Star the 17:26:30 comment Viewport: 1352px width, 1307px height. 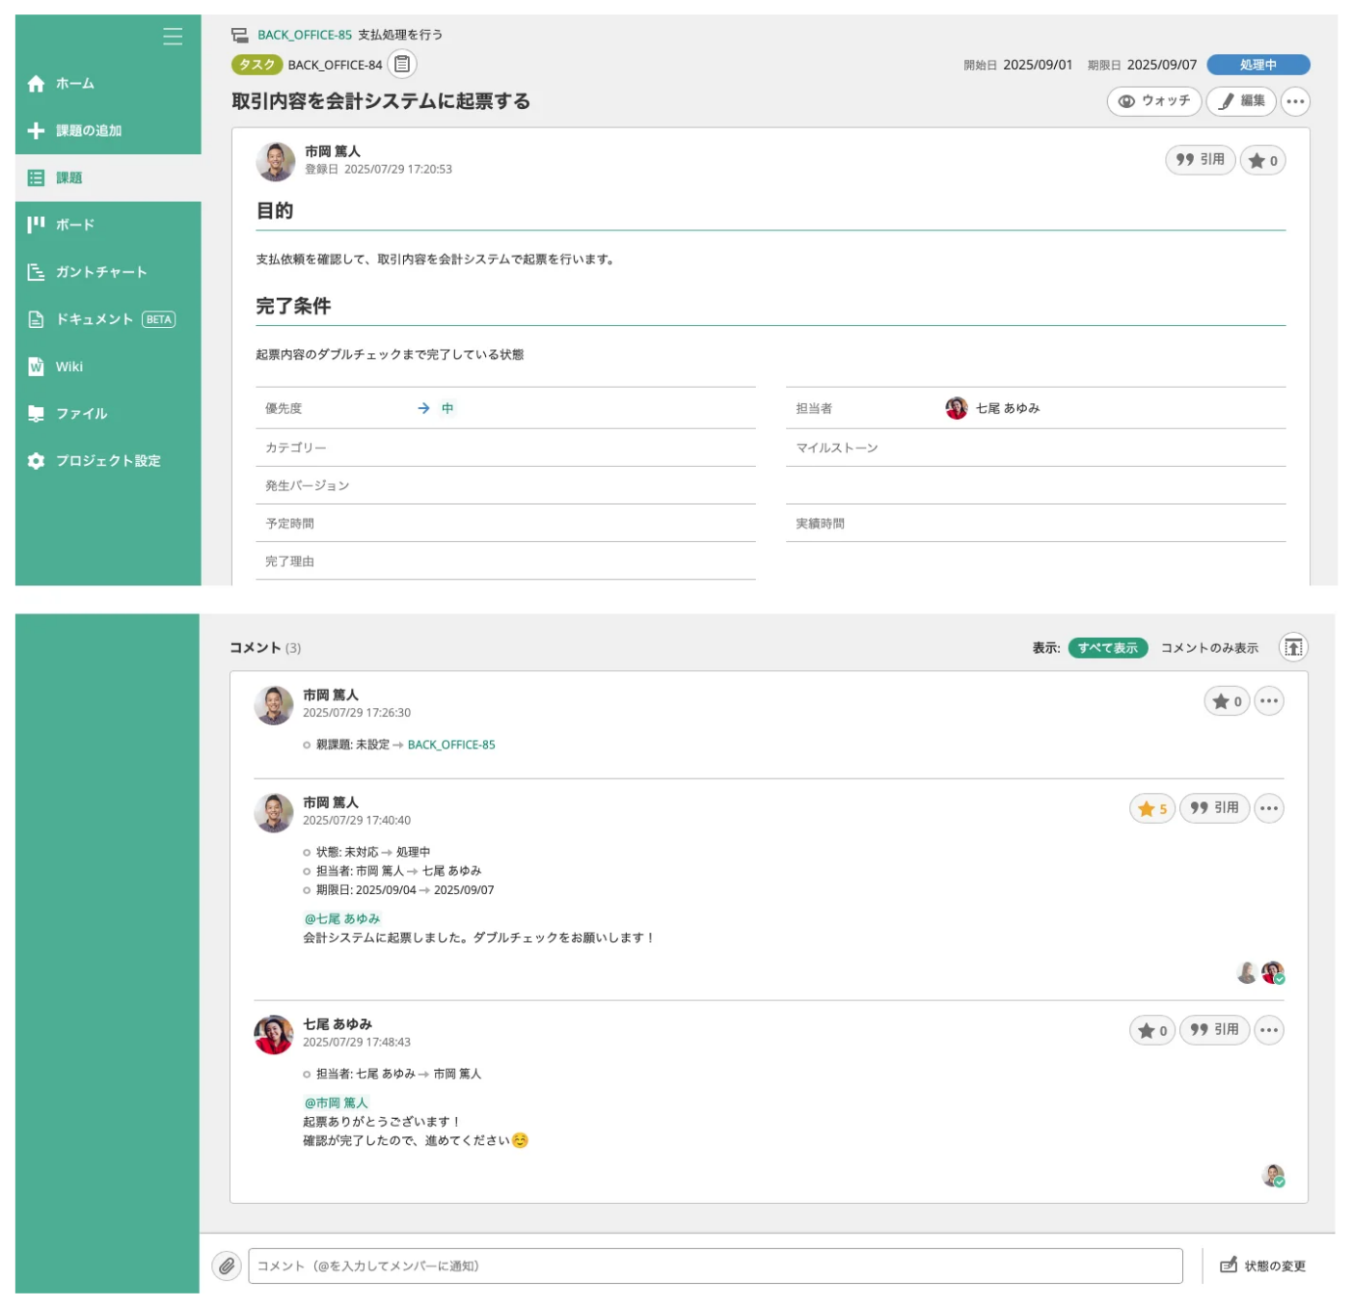pyautogui.click(x=1227, y=701)
